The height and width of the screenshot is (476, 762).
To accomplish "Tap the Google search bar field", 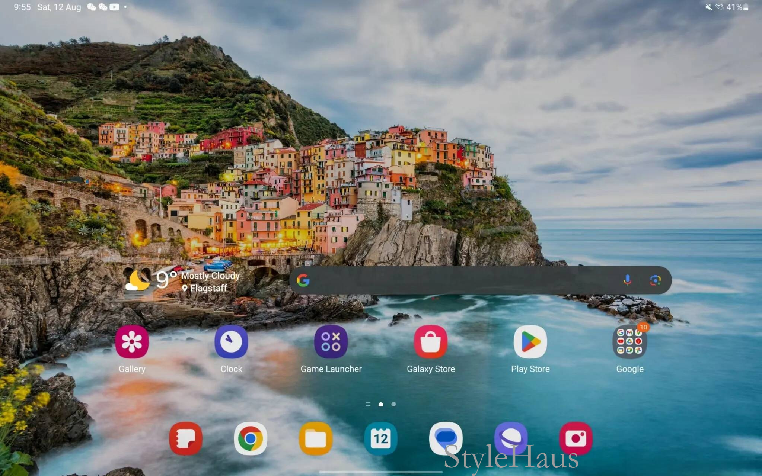I will [x=462, y=280].
